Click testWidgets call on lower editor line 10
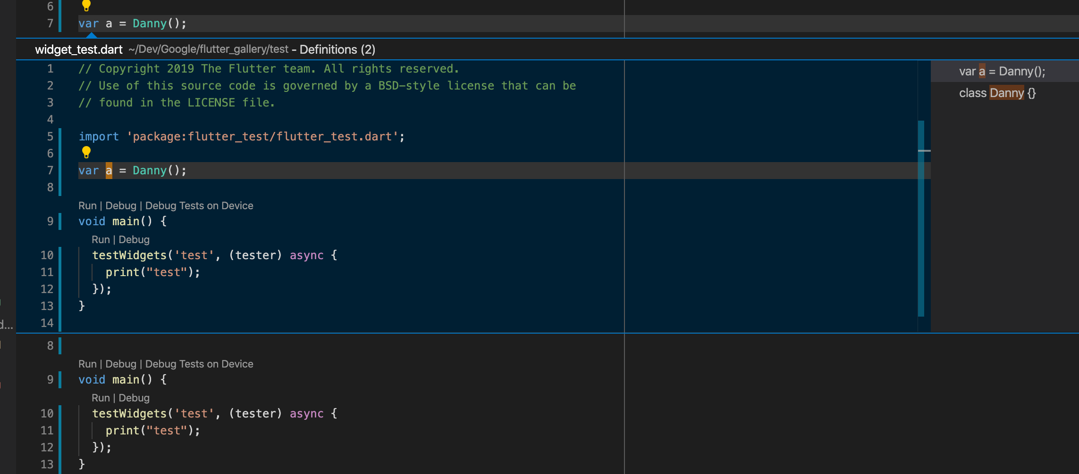The height and width of the screenshot is (474, 1079). pos(129,414)
